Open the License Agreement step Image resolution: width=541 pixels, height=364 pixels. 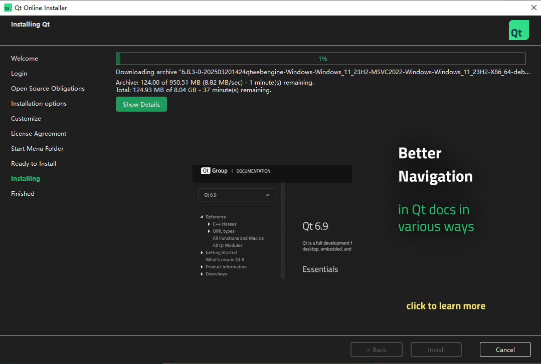click(39, 134)
